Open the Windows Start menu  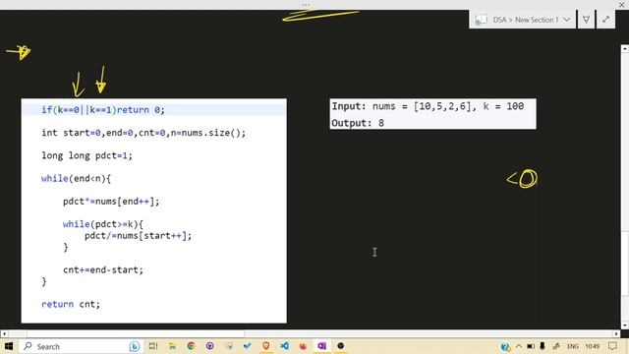[9, 346]
